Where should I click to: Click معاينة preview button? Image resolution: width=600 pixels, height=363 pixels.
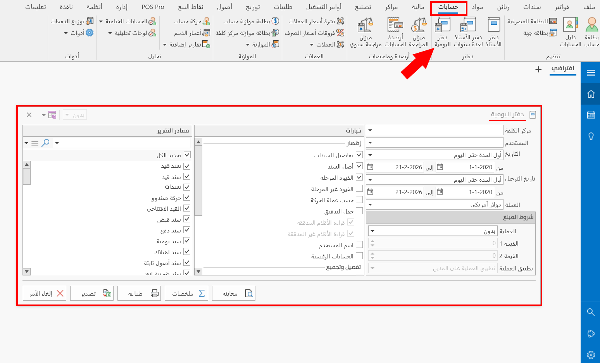click(x=234, y=293)
